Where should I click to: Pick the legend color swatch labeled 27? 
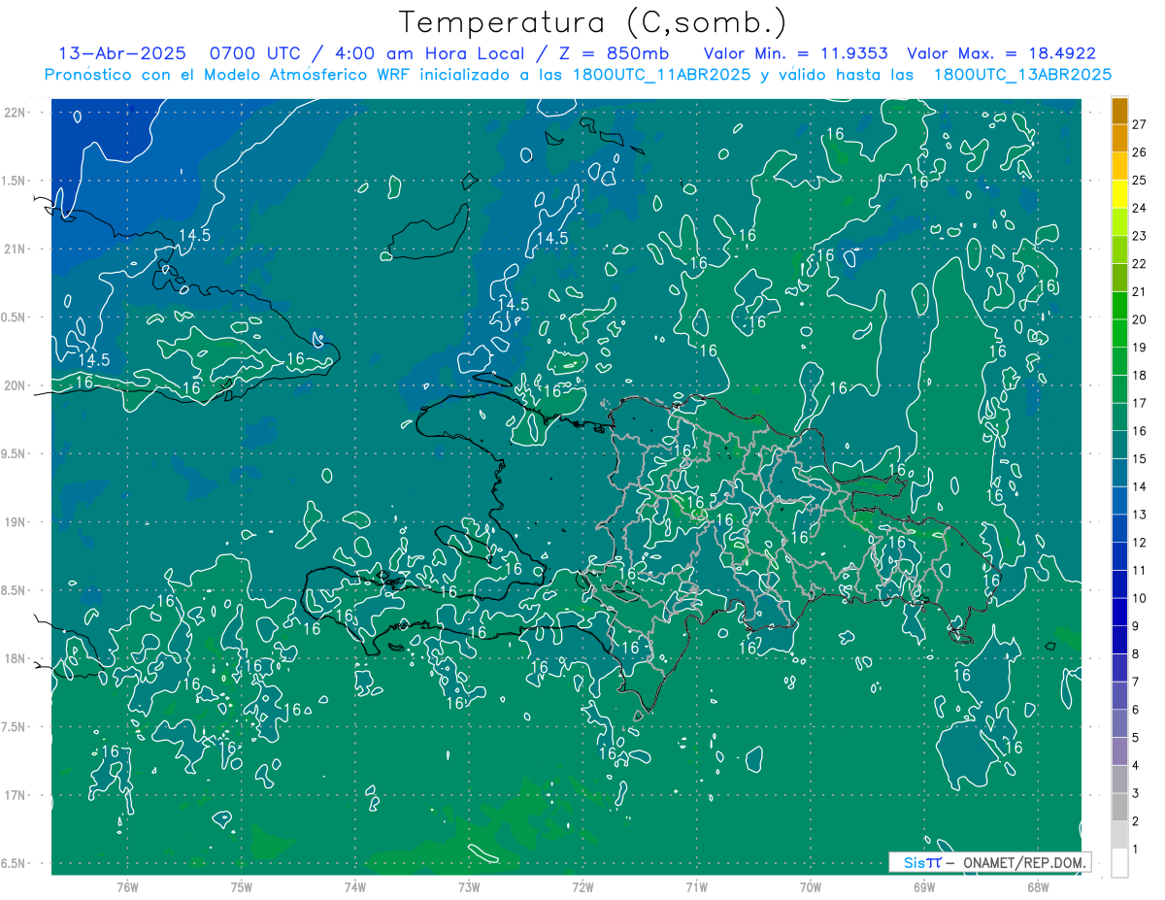click(x=1119, y=112)
